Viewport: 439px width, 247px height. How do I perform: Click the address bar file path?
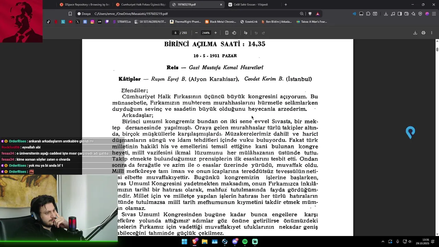click(x=131, y=14)
